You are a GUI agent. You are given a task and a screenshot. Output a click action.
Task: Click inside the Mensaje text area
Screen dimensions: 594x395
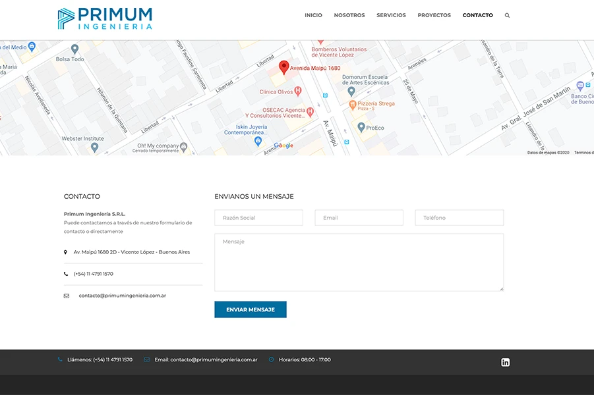(359, 262)
